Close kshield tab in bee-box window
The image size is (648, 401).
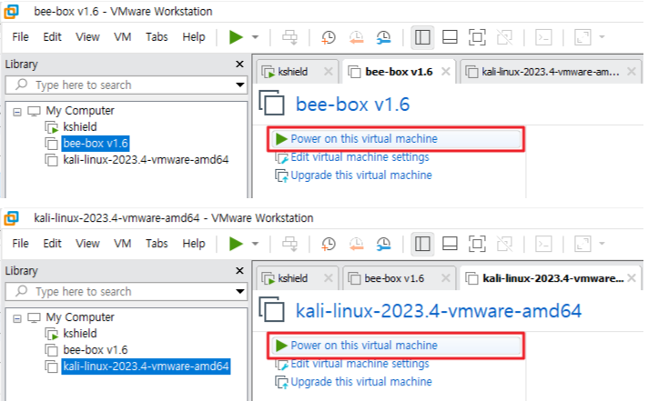(x=329, y=72)
